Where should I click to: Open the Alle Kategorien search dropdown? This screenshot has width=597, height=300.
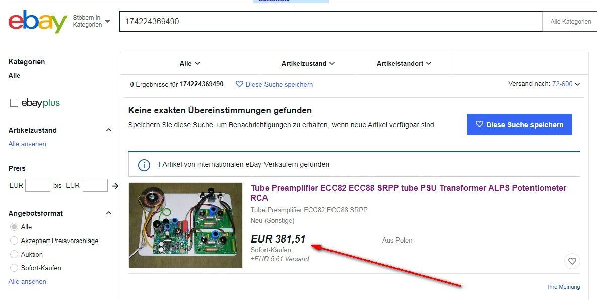[x=570, y=22]
